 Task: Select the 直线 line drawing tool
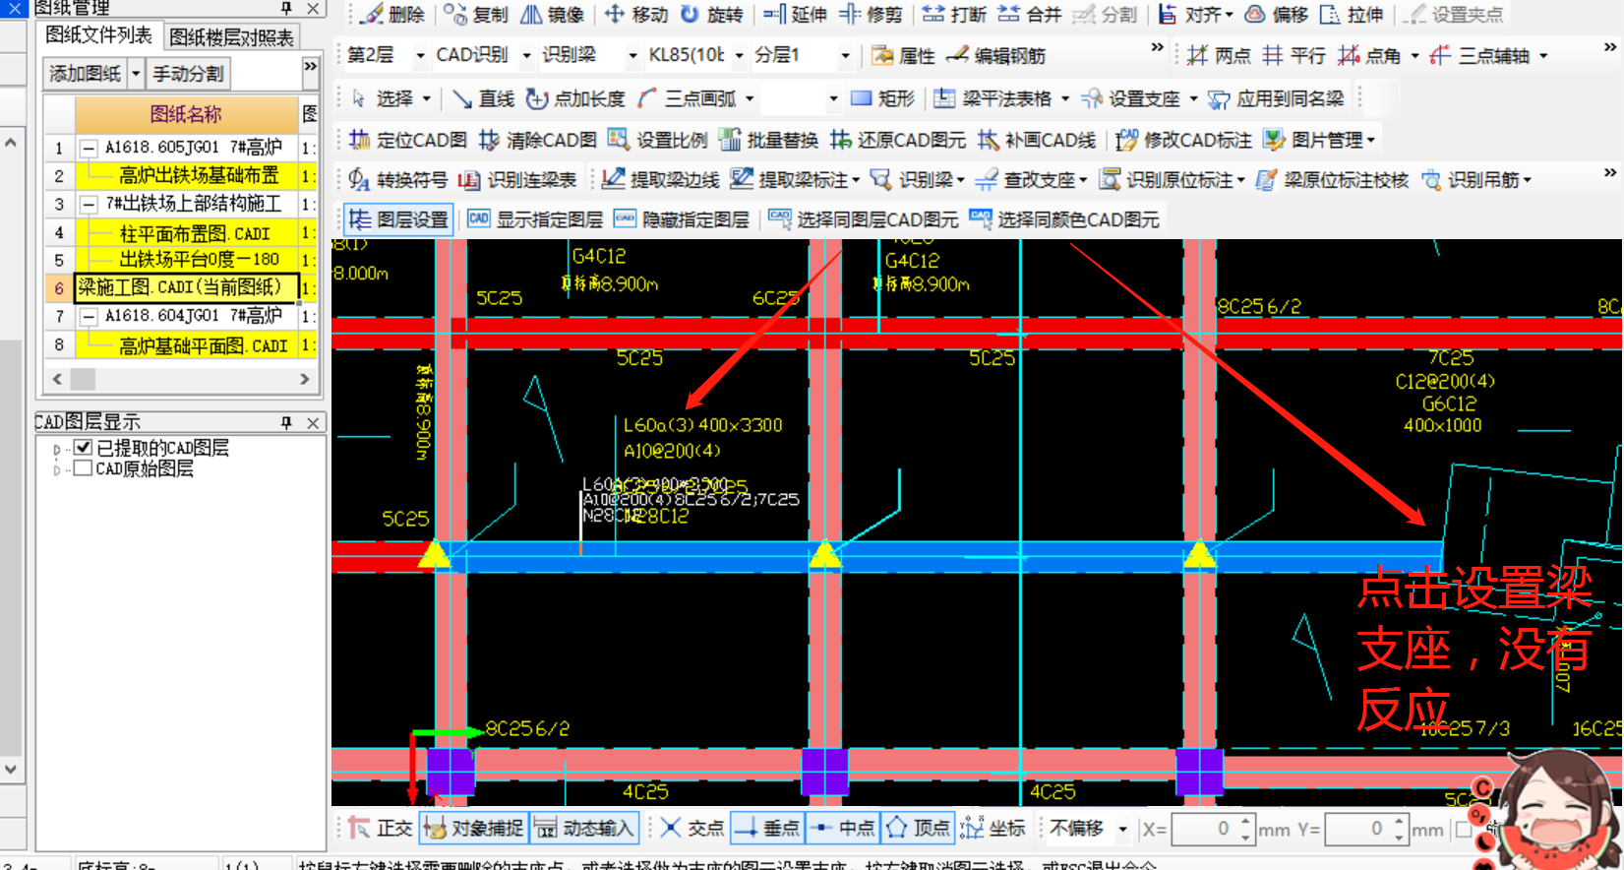coord(483,98)
